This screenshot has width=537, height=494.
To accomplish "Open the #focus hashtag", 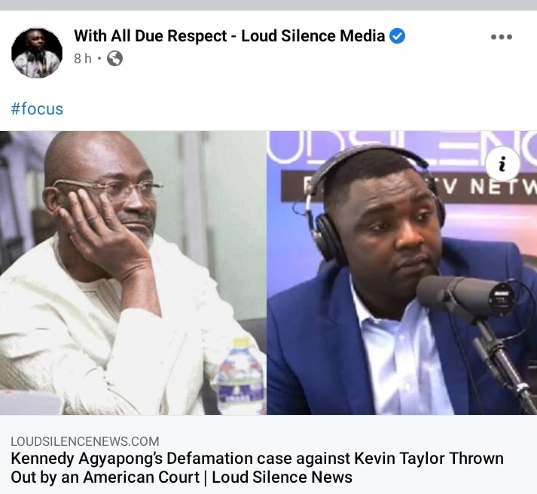I will (x=37, y=109).
